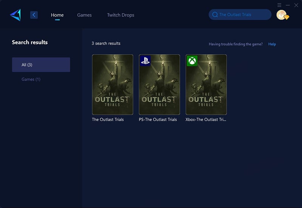Go back with the arrow button

(34, 15)
